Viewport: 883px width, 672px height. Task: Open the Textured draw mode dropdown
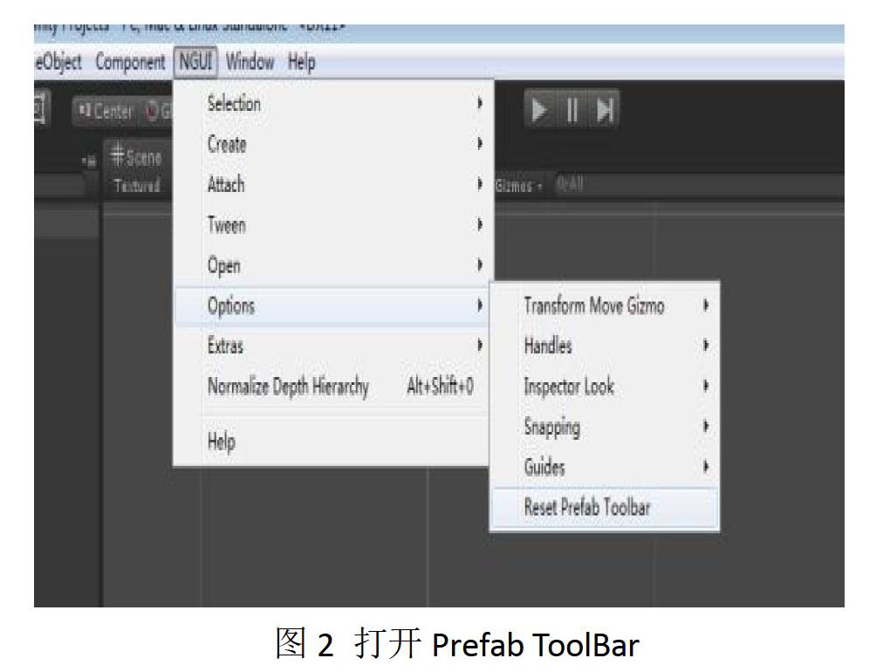tap(137, 185)
